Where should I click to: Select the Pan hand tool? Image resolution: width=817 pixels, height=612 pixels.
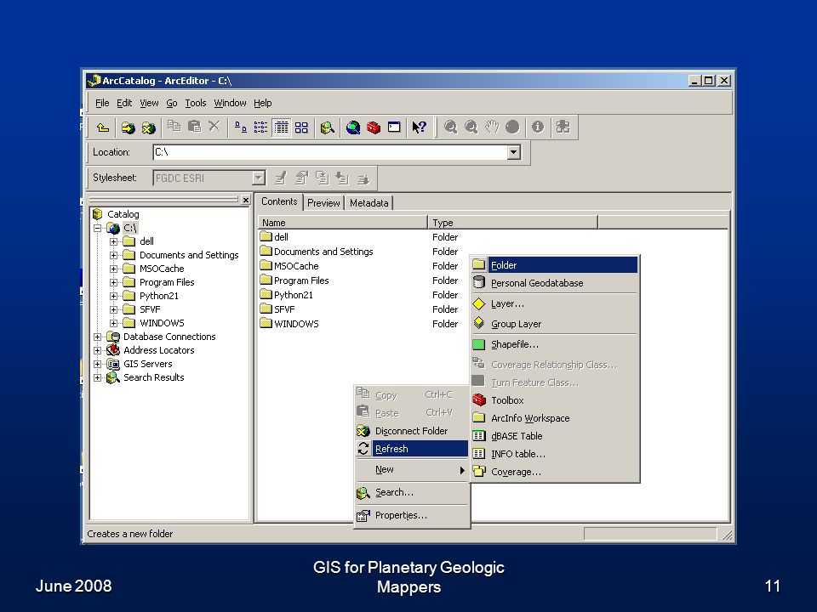tap(491, 127)
